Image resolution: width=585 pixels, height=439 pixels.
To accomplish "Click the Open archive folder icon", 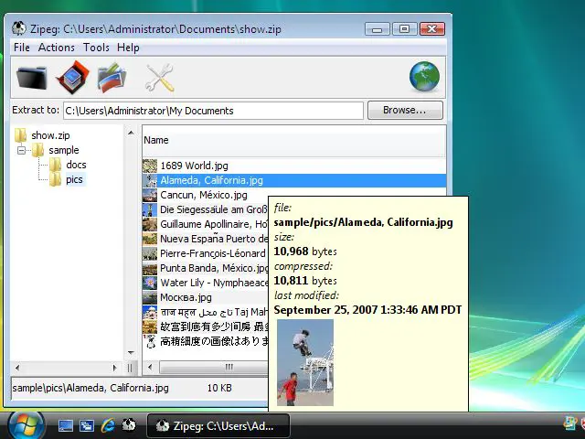I will 32,78.
